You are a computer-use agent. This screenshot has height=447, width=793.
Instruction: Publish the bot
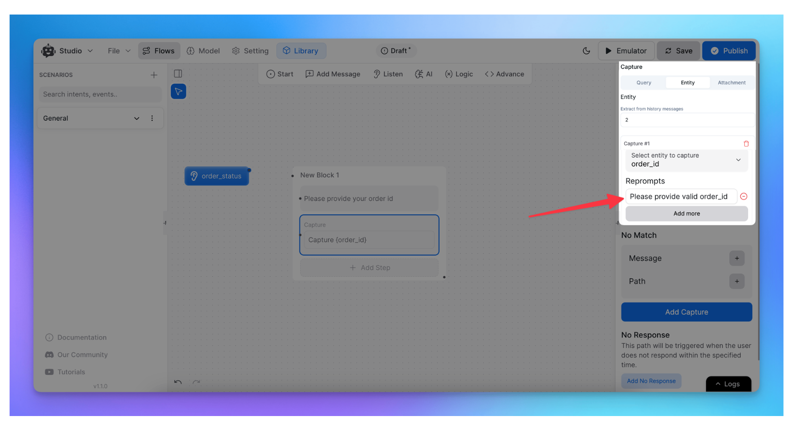click(x=729, y=51)
